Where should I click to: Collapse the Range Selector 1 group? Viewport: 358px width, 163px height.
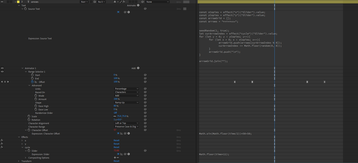click(x=26, y=72)
